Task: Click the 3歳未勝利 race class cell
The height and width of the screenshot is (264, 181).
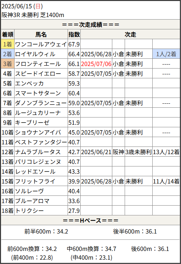Action: coord(138,152)
